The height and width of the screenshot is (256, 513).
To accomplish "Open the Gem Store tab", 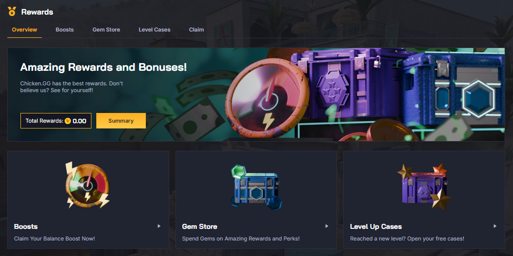I will 106,30.
